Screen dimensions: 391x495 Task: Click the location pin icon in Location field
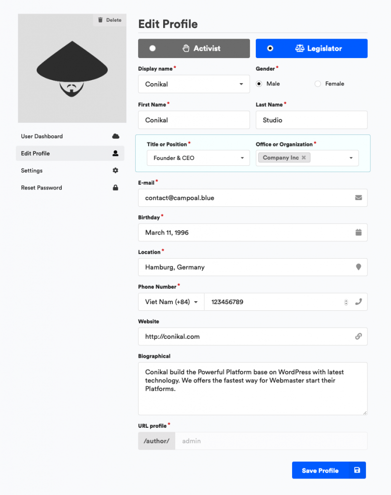click(x=358, y=267)
